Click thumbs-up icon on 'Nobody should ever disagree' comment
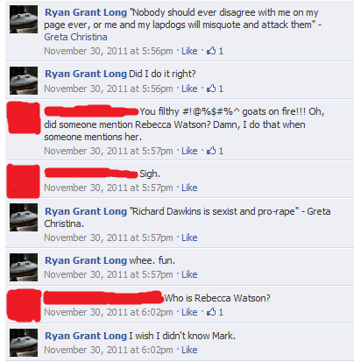 (211, 51)
